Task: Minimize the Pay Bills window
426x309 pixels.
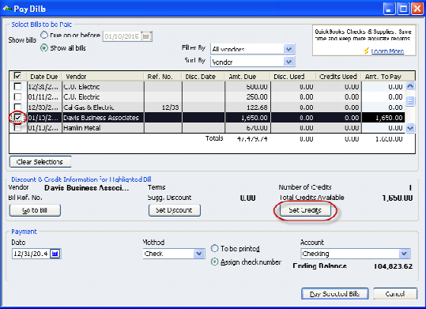Action: point(389,9)
